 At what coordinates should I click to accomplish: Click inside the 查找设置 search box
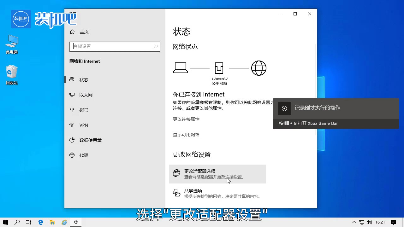[115, 46]
